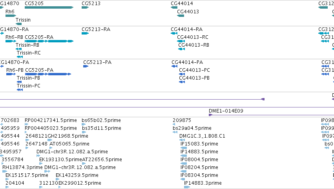The height and width of the screenshot is (189, 334).
Task: Open the Trissin-PB protein label
Action: pos(28,78)
